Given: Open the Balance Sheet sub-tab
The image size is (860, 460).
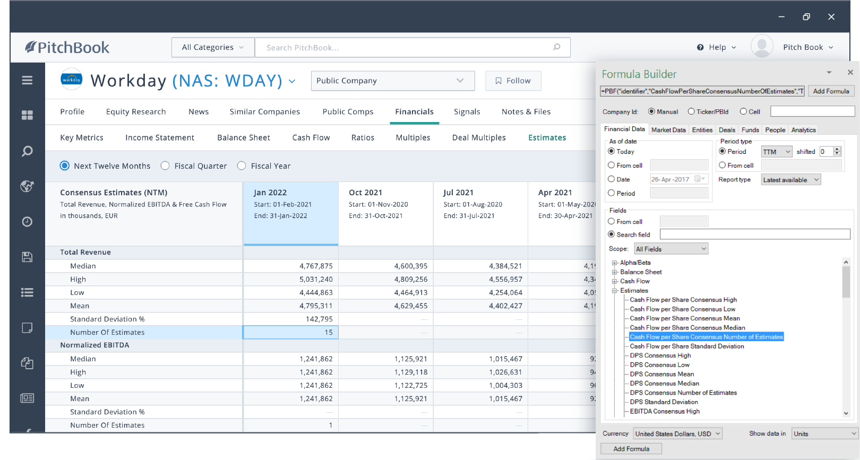Looking at the screenshot, I should point(244,137).
